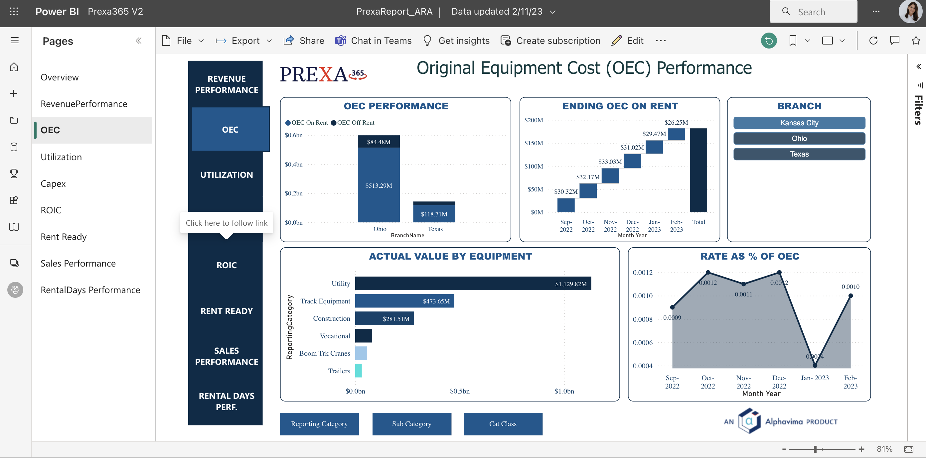926x458 pixels.
Task: Refresh the report with the refresh icon
Action: [873, 41]
